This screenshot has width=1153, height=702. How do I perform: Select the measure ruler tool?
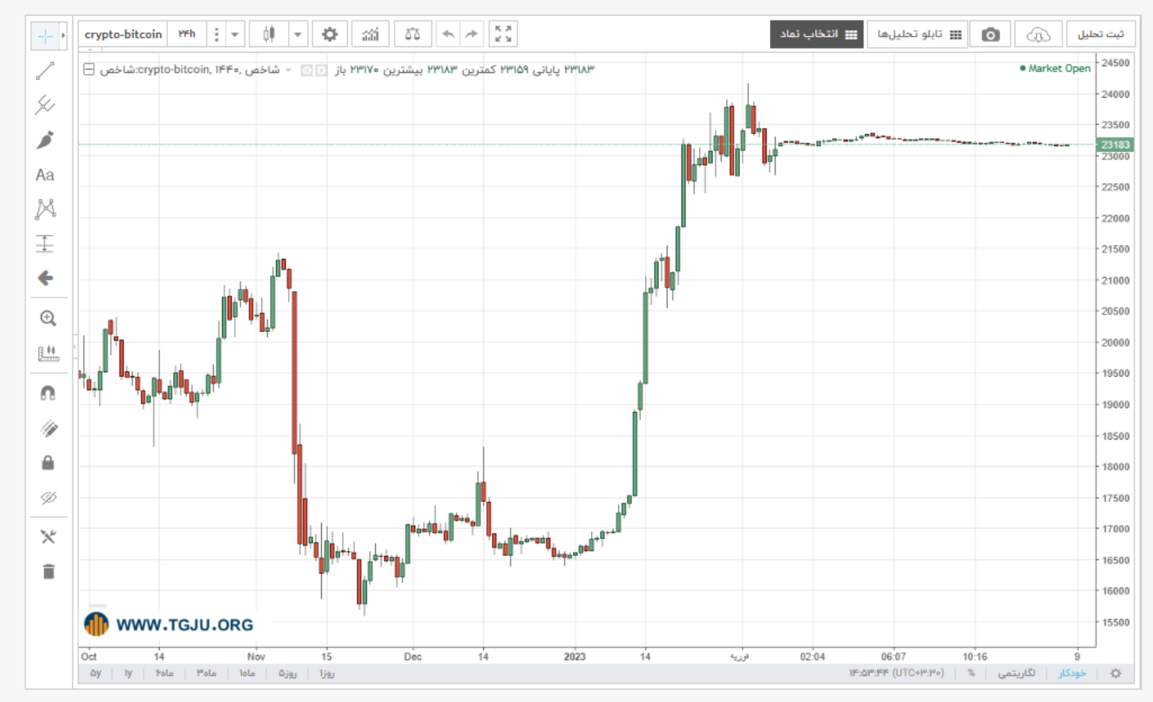(x=48, y=353)
